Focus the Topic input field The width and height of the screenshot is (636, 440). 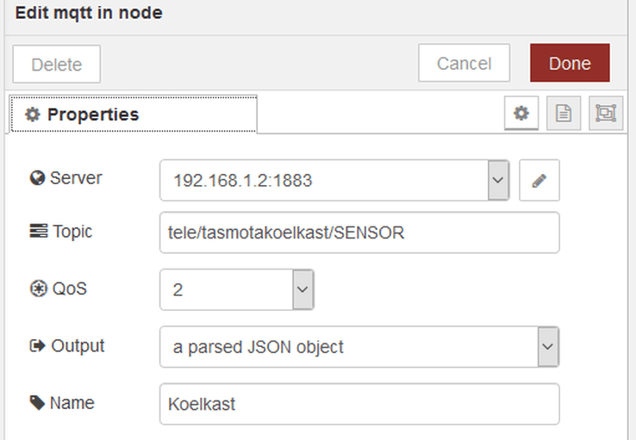tap(359, 232)
